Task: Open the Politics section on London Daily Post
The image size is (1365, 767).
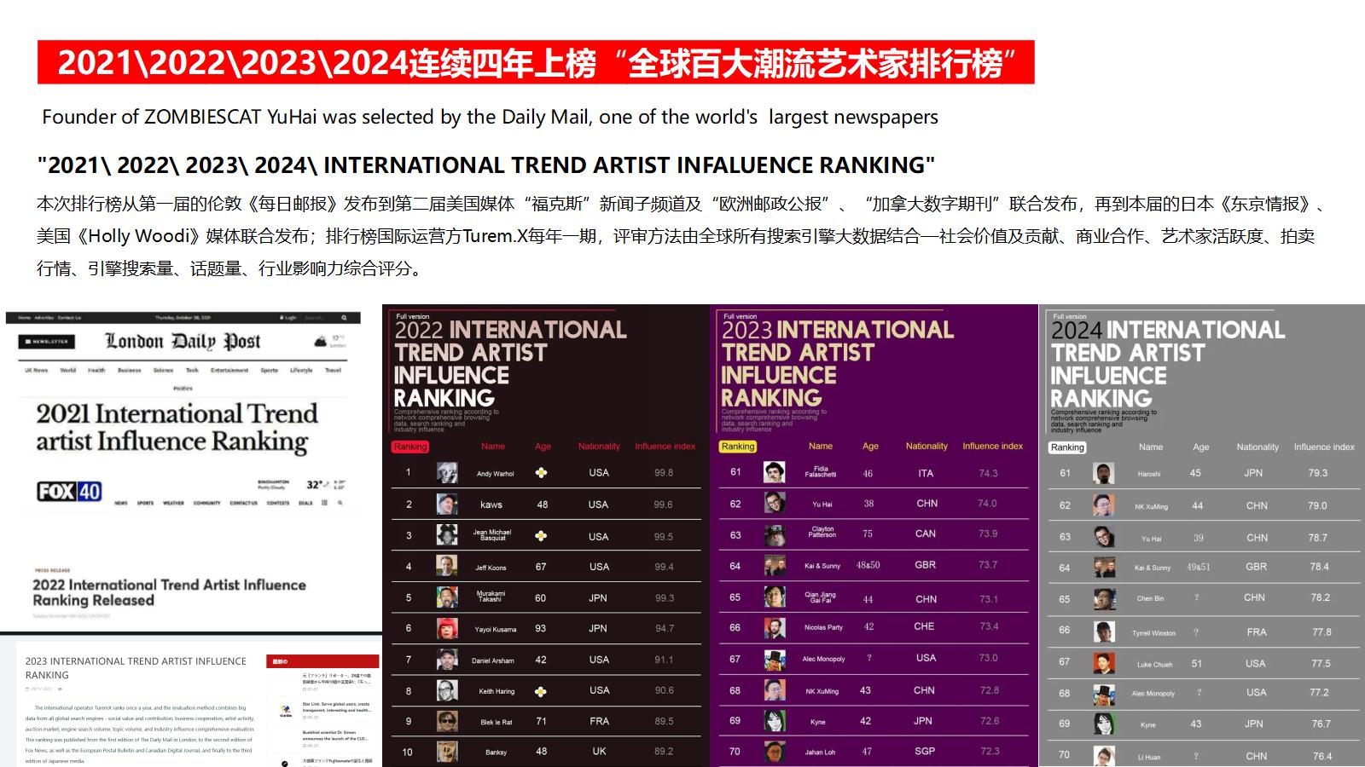Action: coord(183,388)
